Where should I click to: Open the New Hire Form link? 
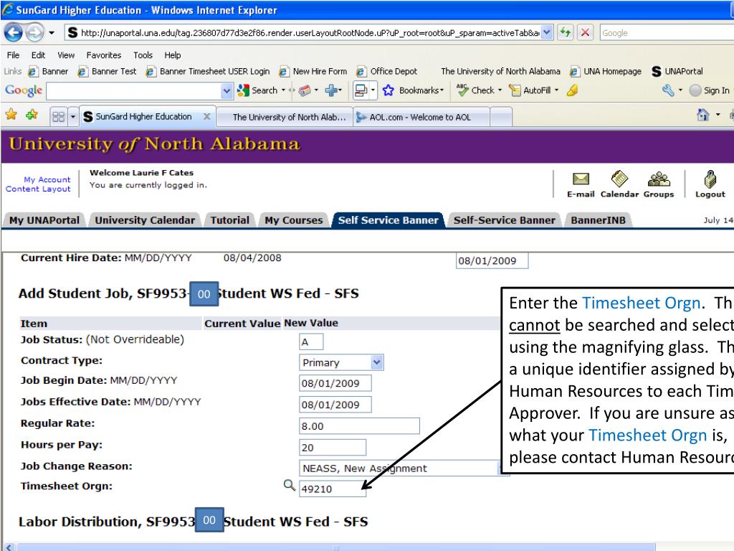coord(313,71)
